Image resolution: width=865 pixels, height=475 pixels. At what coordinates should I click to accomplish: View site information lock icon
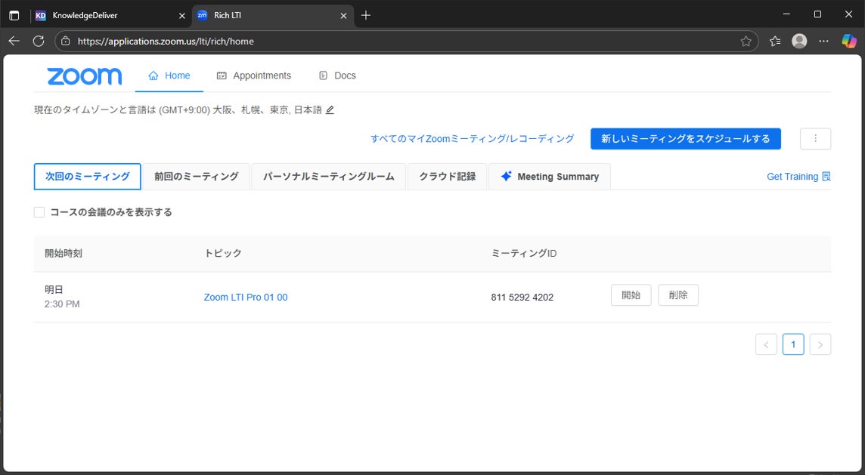point(66,42)
